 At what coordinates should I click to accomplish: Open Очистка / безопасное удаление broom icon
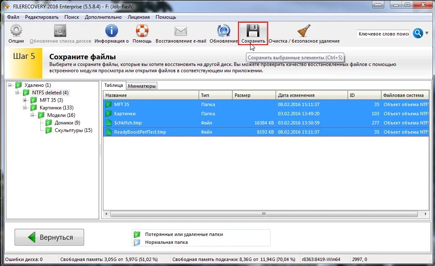pos(304,30)
